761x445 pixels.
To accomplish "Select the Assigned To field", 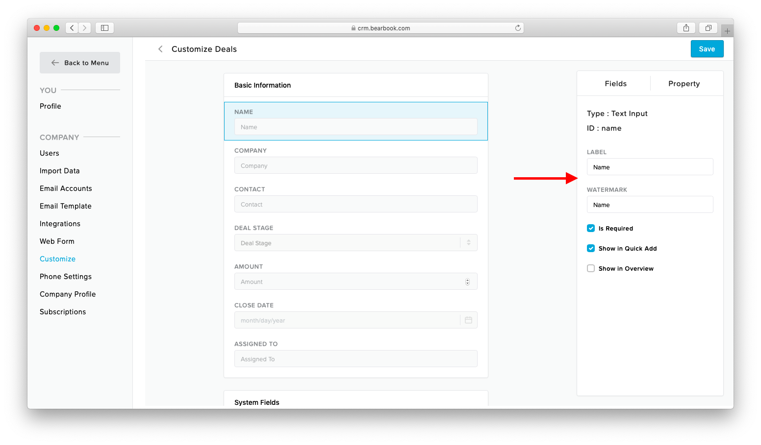I will (356, 359).
